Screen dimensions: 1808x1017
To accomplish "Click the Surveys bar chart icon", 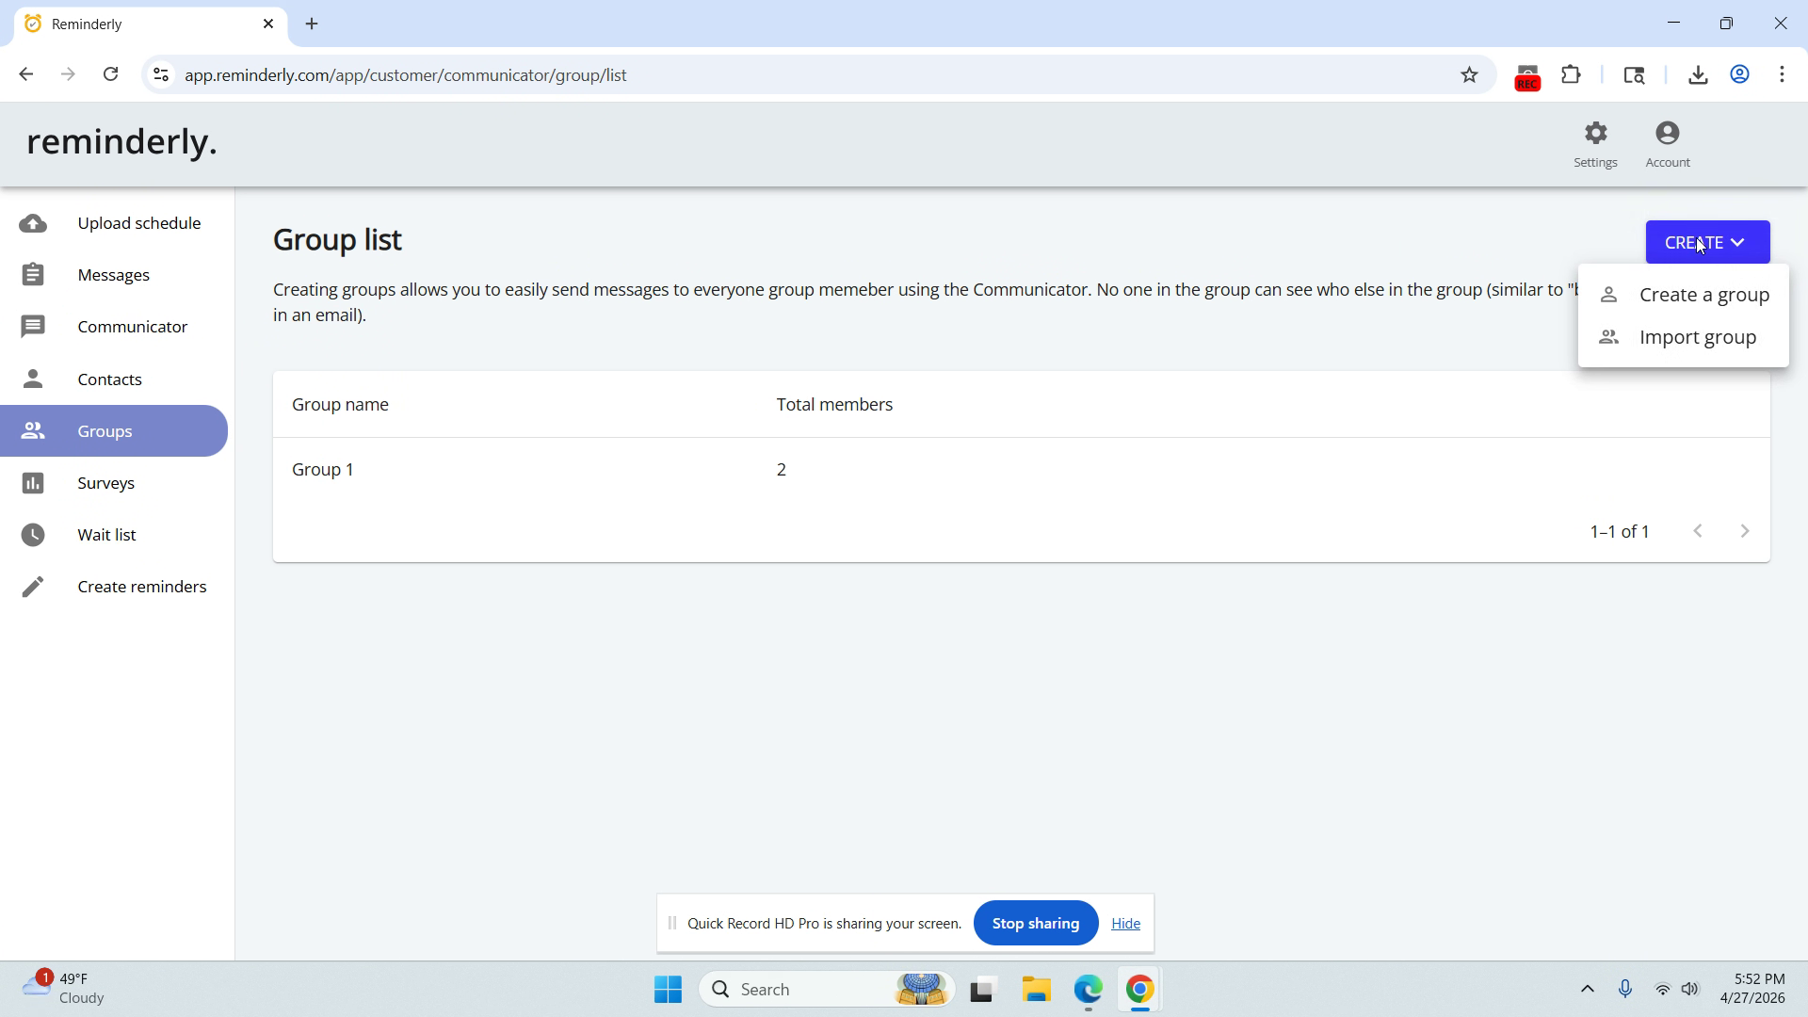I will 33,483.
